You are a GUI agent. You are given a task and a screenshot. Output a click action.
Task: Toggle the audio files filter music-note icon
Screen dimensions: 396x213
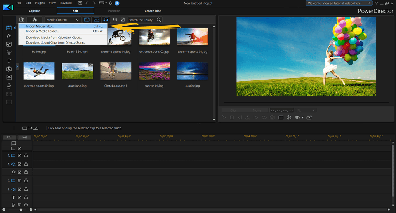(106, 20)
